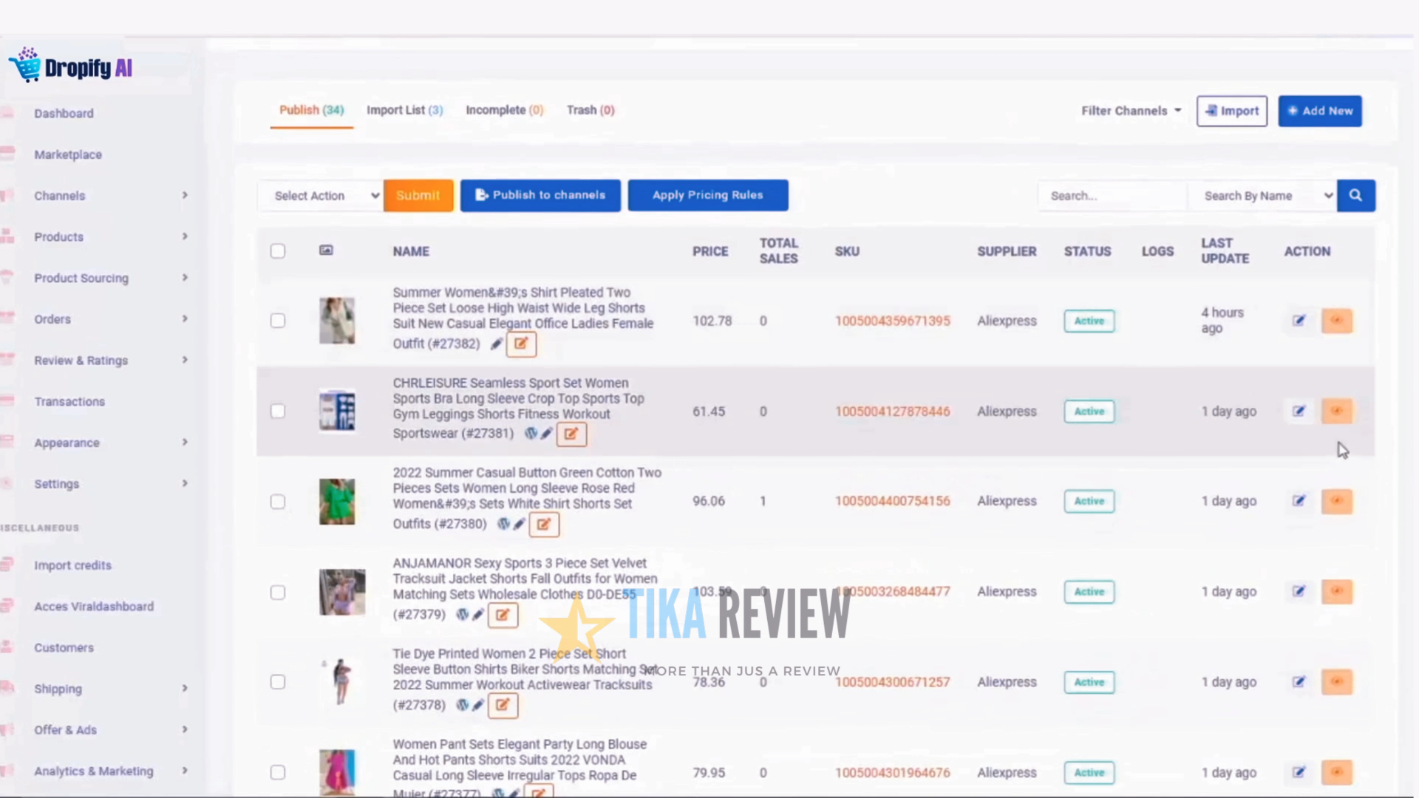Image resolution: width=1419 pixels, height=798 pixels.
Task: Click the Publish to channels button
Action: [x=540, y=195]
